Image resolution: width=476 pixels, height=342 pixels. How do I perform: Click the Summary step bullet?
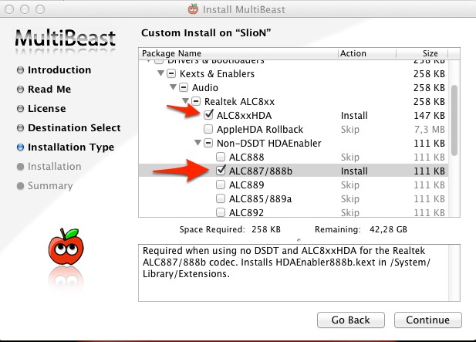[20, 186]
